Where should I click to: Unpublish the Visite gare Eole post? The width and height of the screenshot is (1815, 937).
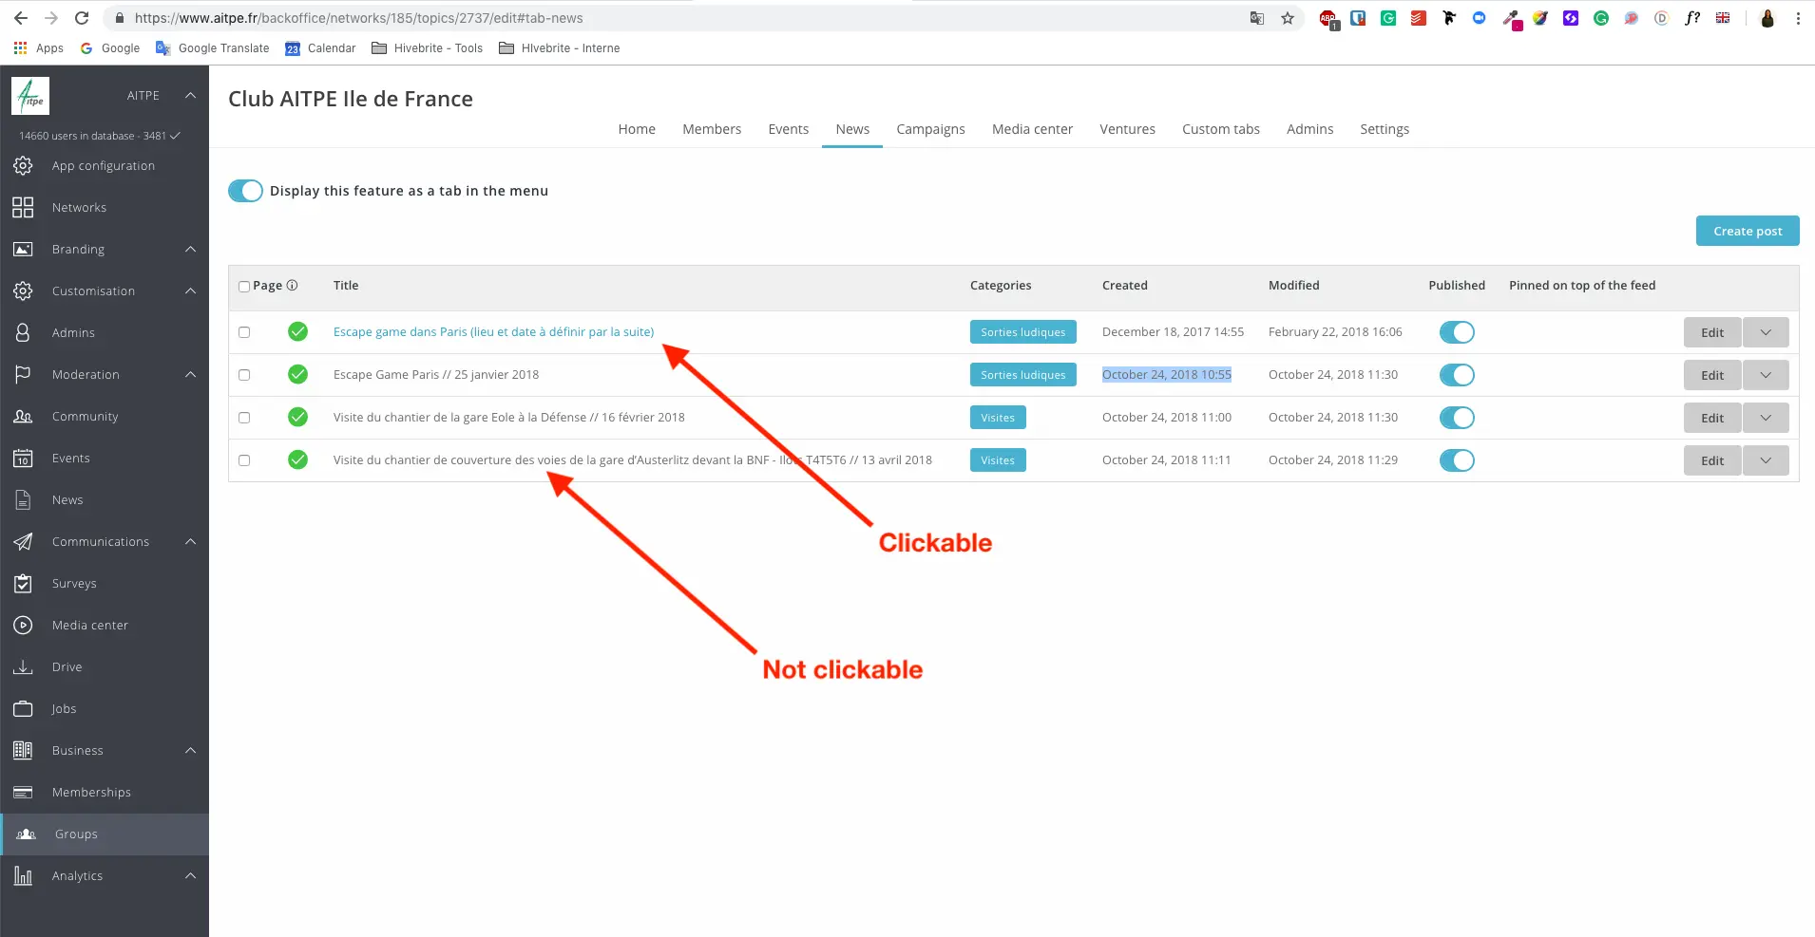(x=1456, y=418)
